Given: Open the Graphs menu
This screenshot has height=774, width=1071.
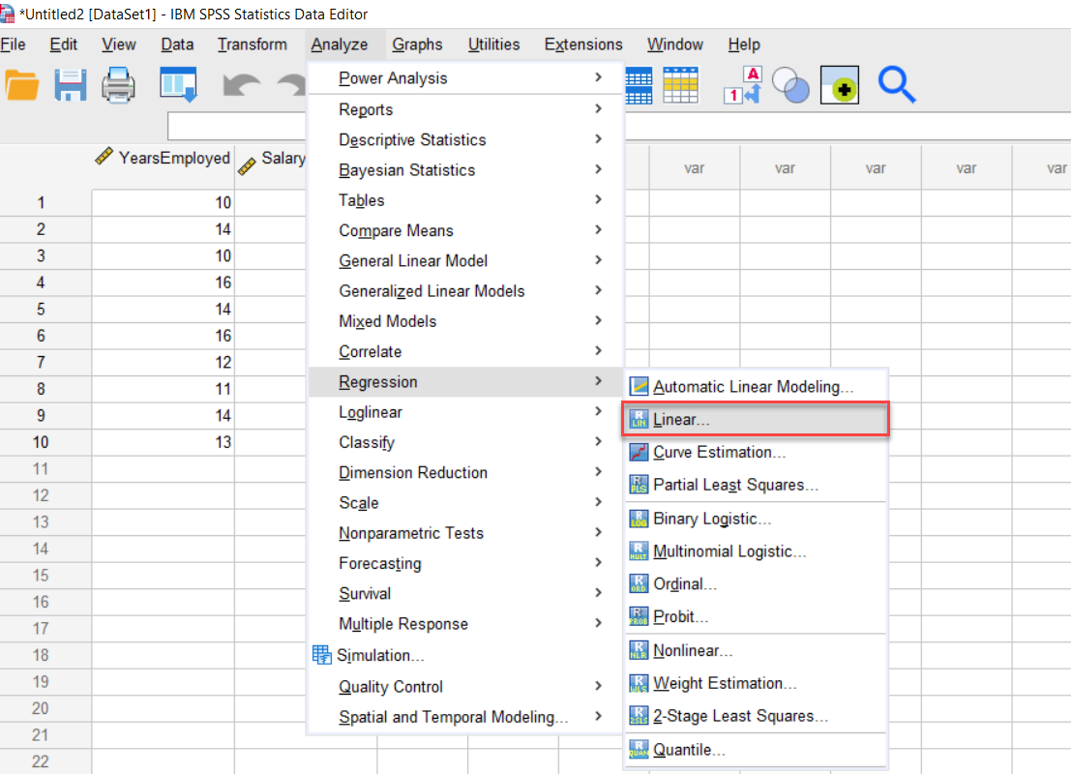Looking at the screenshot, I should coord(417,45).
